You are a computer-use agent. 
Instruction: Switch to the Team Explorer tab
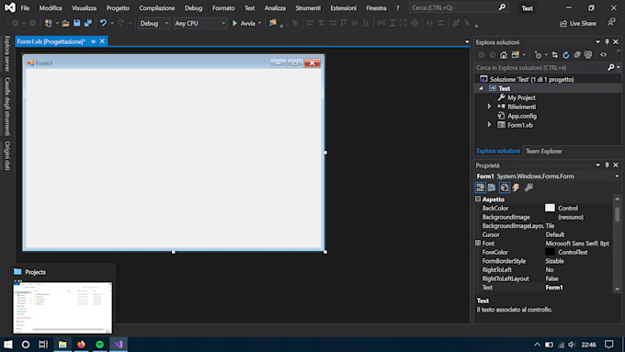pyautogui.click(x=544, y=151)
